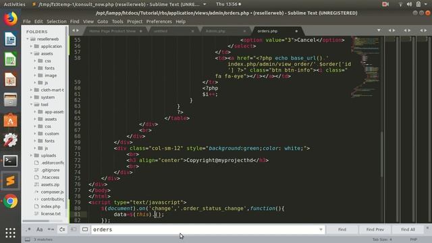
Task: Click the tab scroll arrows left of tabs
Action: [76, 30]
